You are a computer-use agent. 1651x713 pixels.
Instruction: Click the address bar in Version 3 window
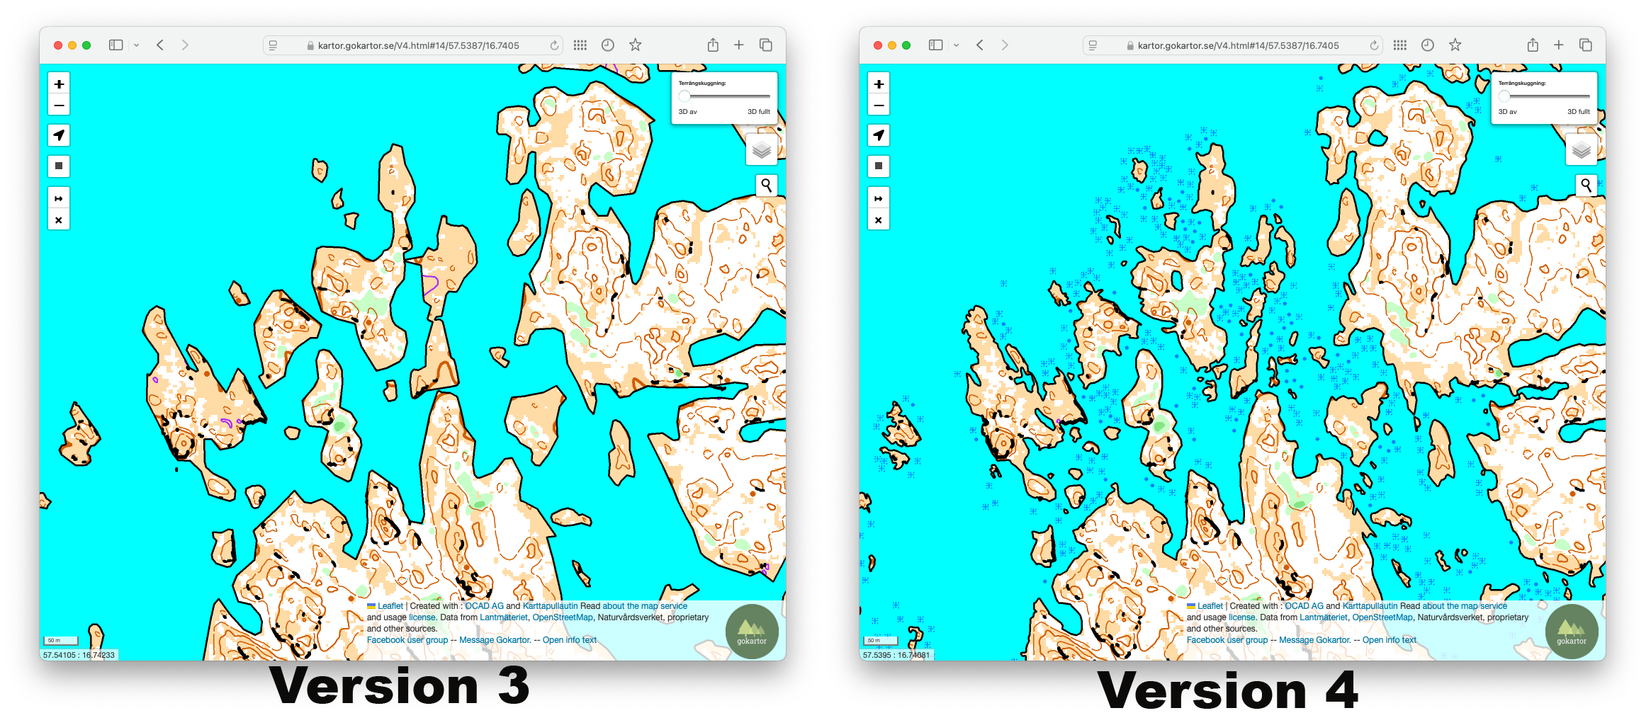(413, 45)
